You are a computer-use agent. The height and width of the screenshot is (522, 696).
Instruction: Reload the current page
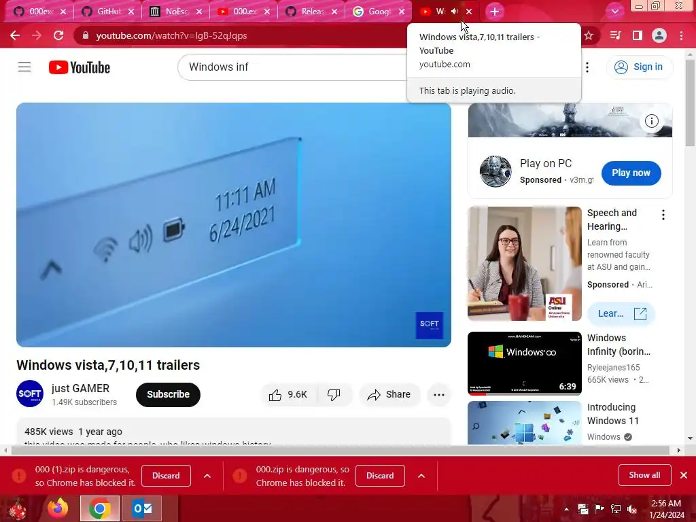tap(58, 35)
